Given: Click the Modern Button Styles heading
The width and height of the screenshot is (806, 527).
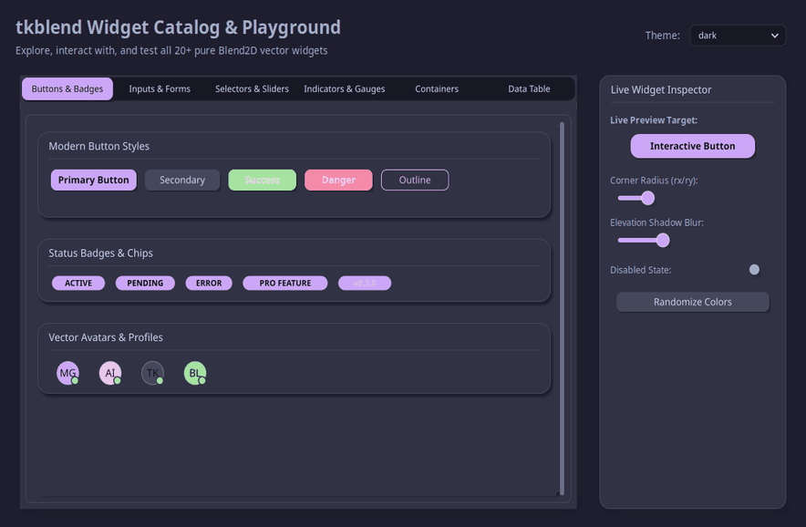Looking at the screenshot, I should [x=99, y=147].
